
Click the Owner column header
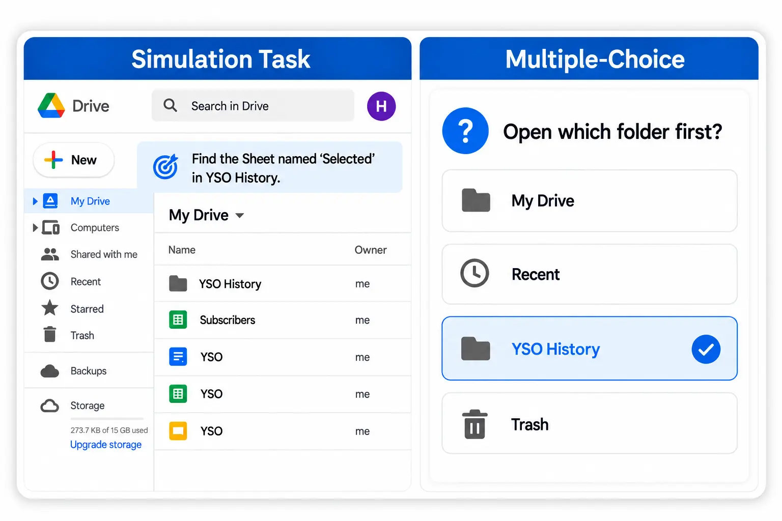tap(371, 250)
